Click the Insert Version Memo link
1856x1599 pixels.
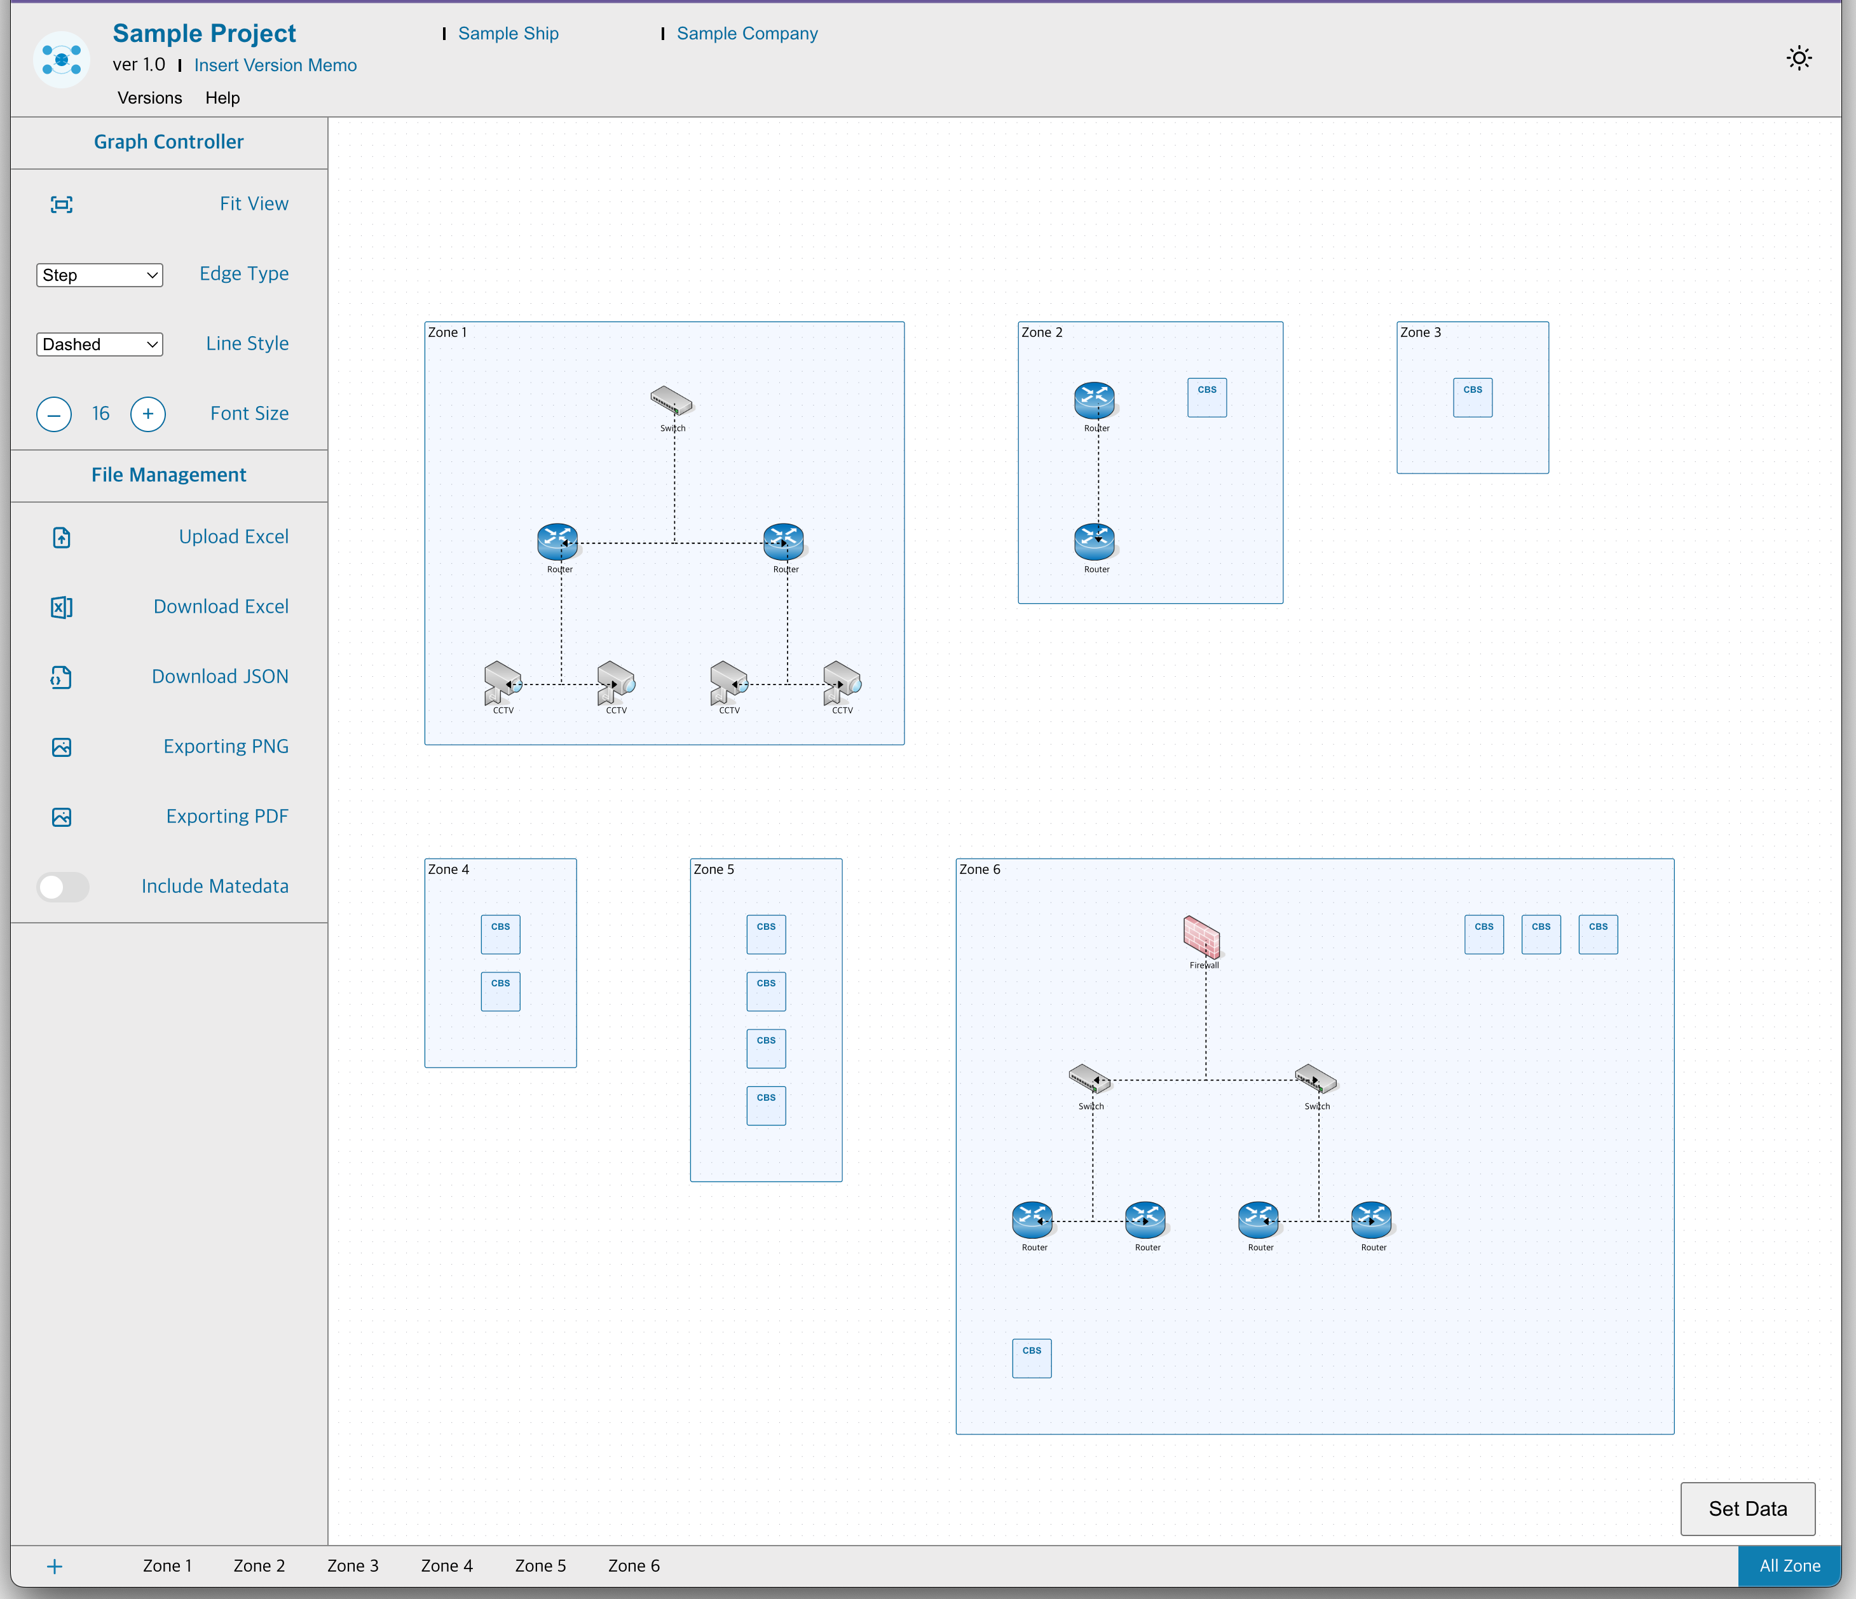pyautogui.click(x=275, y=65)
